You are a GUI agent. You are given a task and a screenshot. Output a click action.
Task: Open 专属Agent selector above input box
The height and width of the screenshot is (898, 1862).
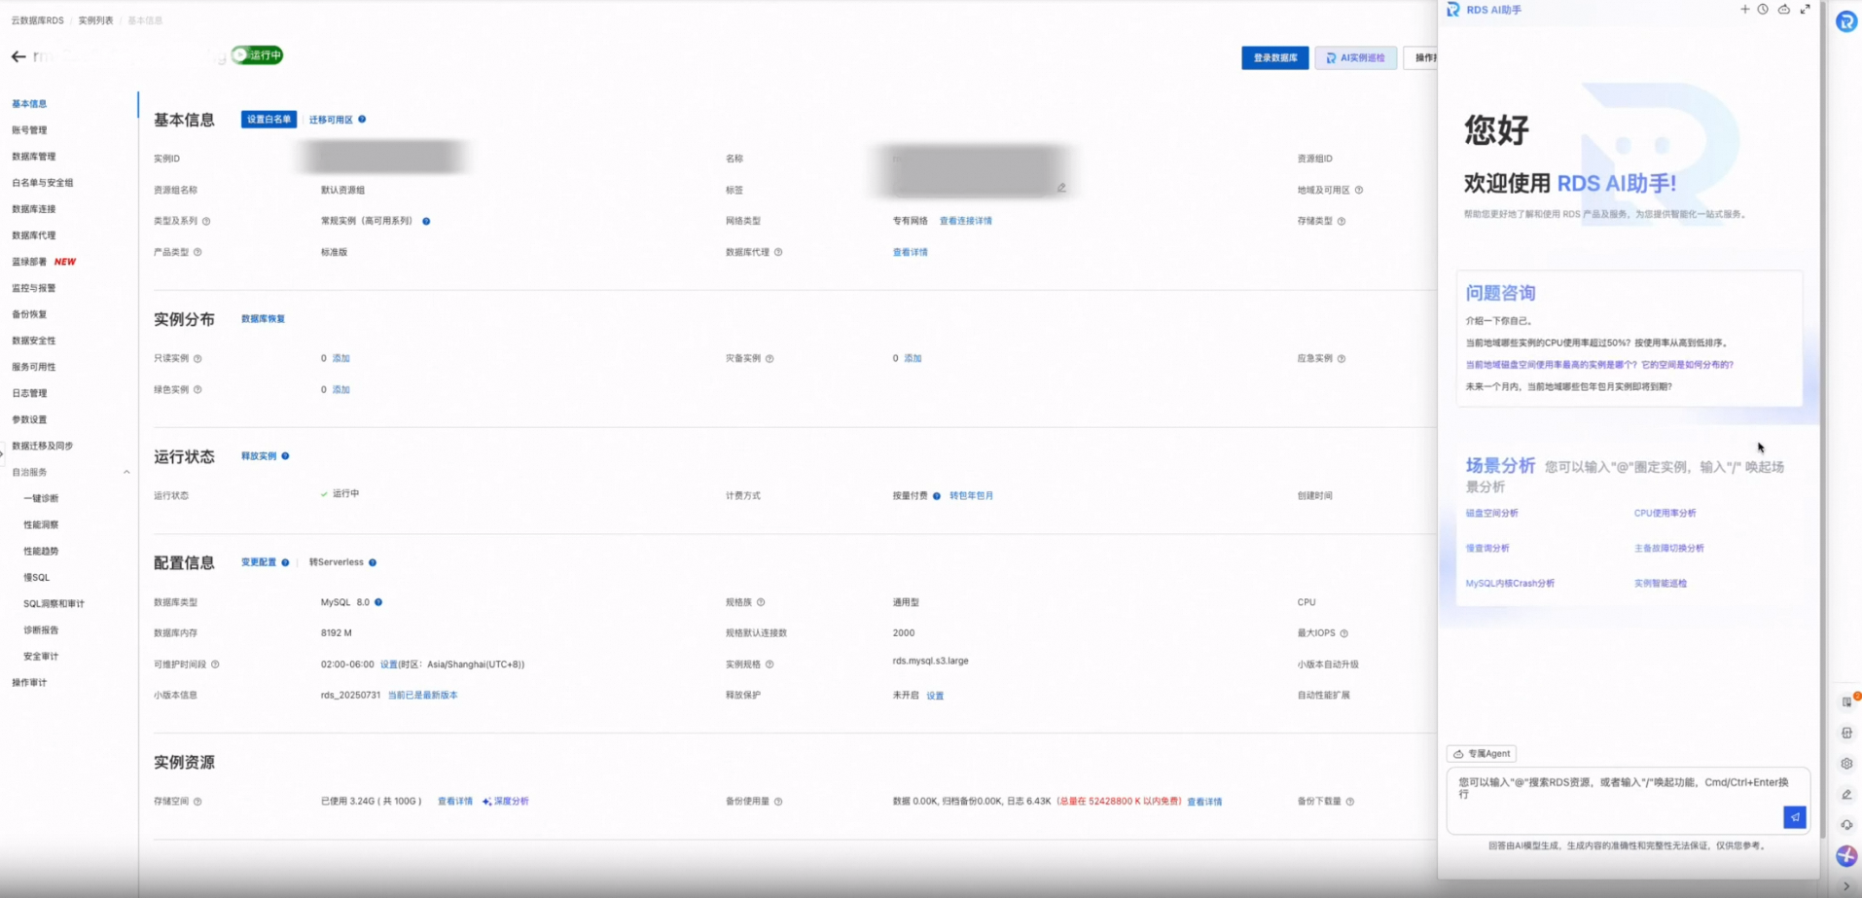pos(1482,754)
